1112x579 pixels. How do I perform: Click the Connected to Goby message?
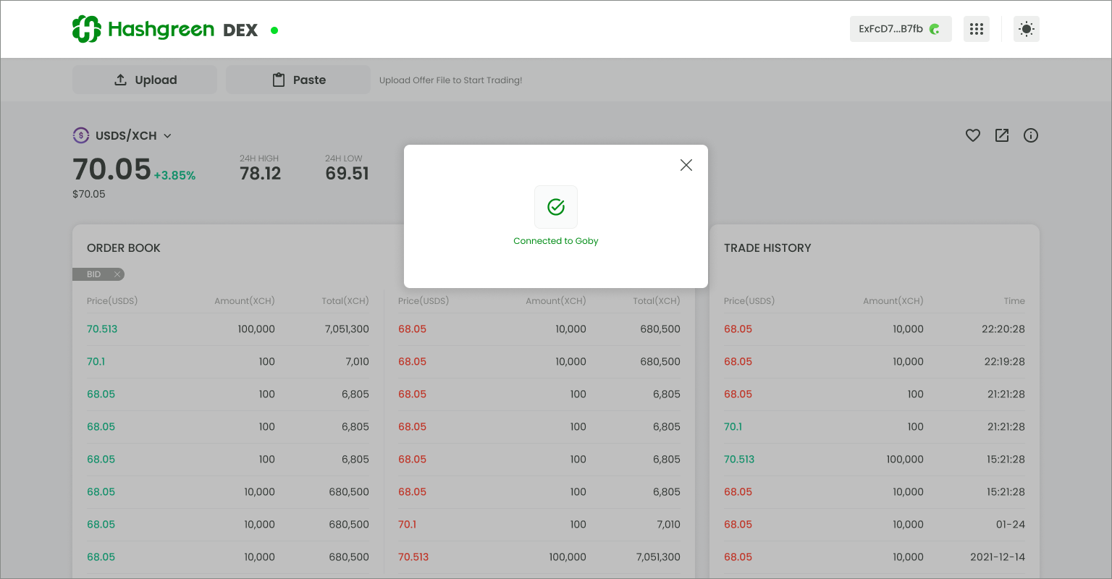[x=556, y=241]
